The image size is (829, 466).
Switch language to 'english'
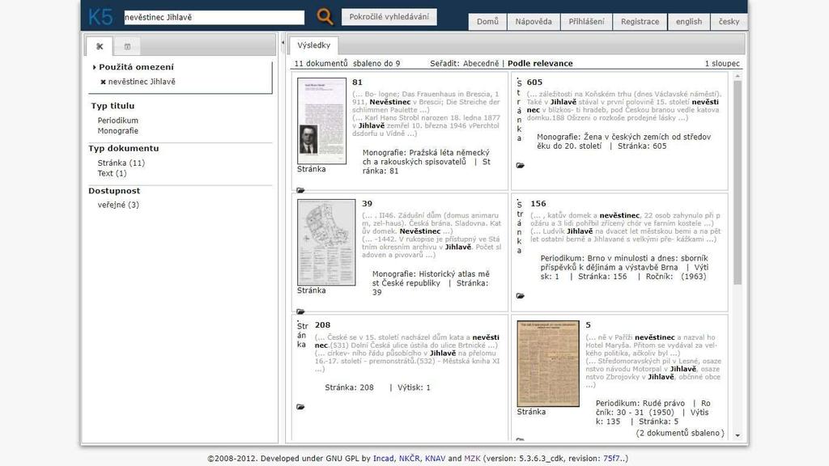click(x=689, y=22)
